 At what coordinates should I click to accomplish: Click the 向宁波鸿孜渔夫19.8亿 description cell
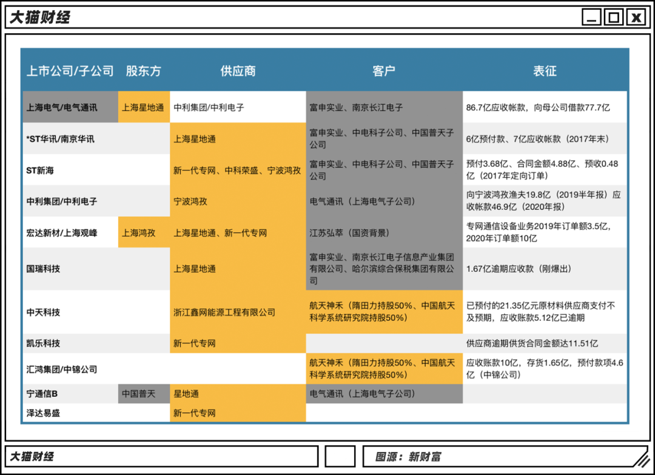click(545, 201)
